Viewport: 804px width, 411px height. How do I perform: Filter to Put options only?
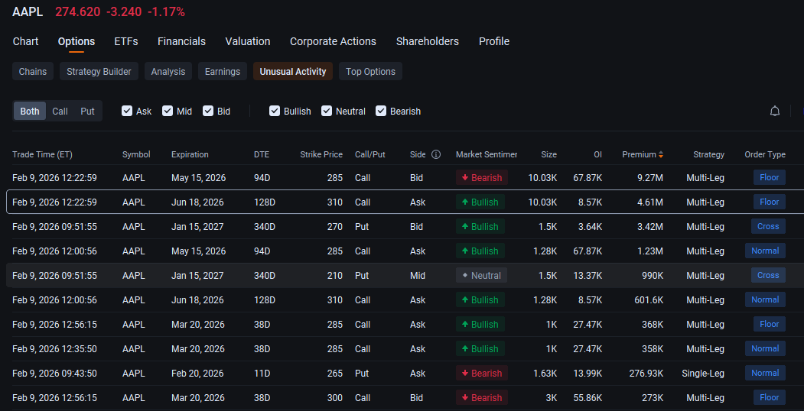[88, 111]
